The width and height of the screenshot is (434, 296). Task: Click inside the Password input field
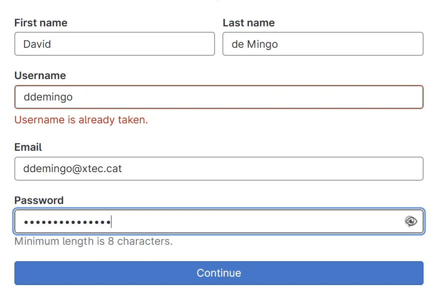click(249, 221)
